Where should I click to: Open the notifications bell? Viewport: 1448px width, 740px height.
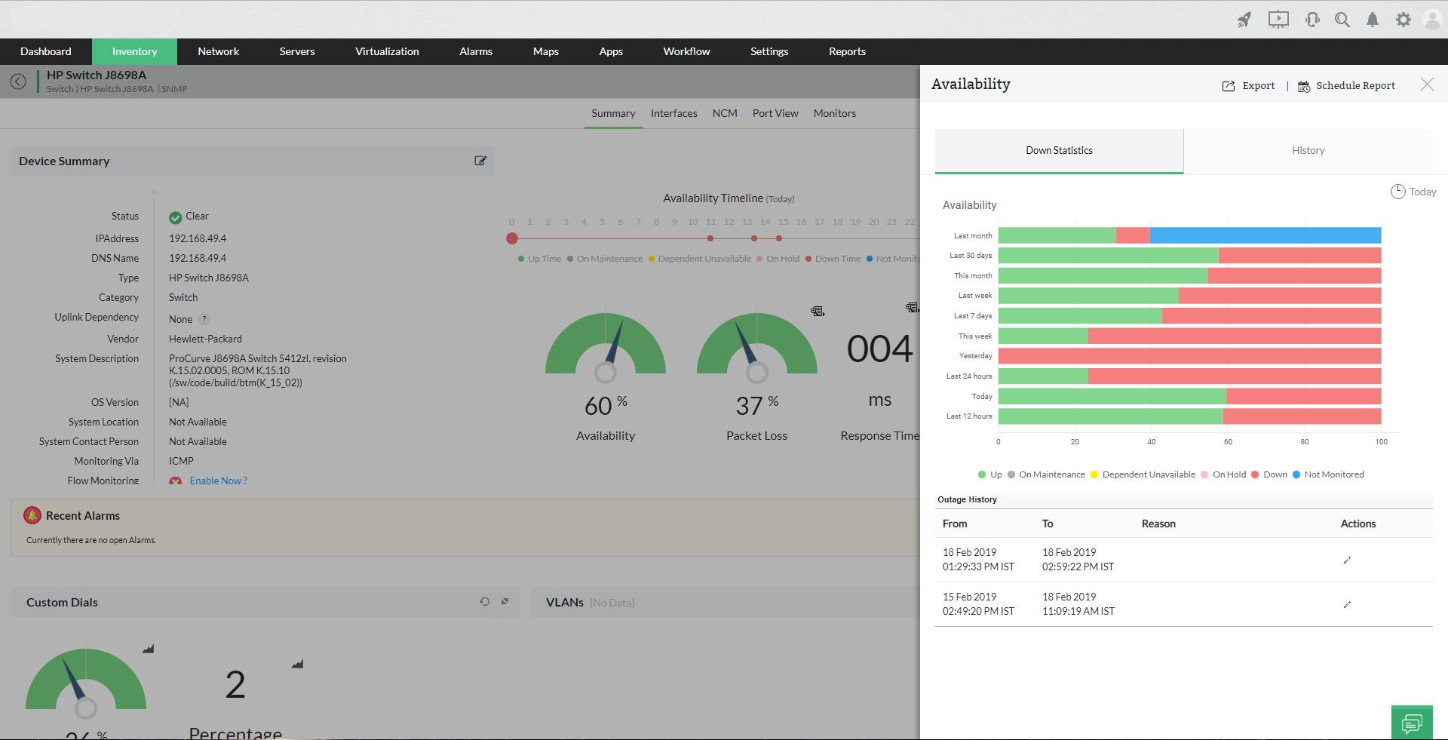pyautogui.click(x=1373, y=20)
